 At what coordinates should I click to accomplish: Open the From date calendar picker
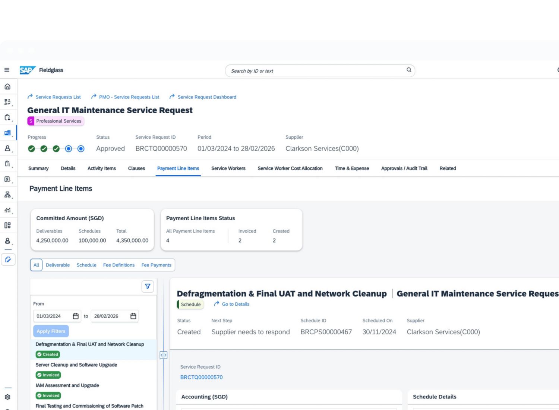tap(76, 316)
